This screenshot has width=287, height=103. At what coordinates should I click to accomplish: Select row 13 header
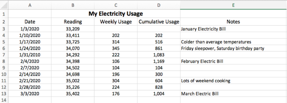pyautogui.click(x=4, y=94)
